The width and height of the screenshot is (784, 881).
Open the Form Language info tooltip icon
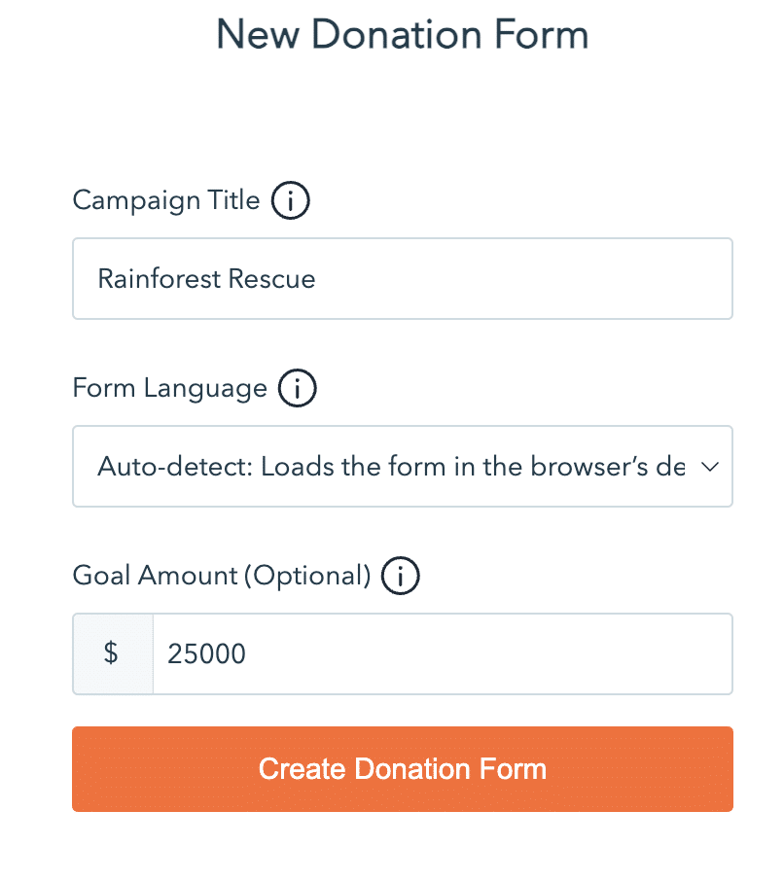tap(297, 389)
